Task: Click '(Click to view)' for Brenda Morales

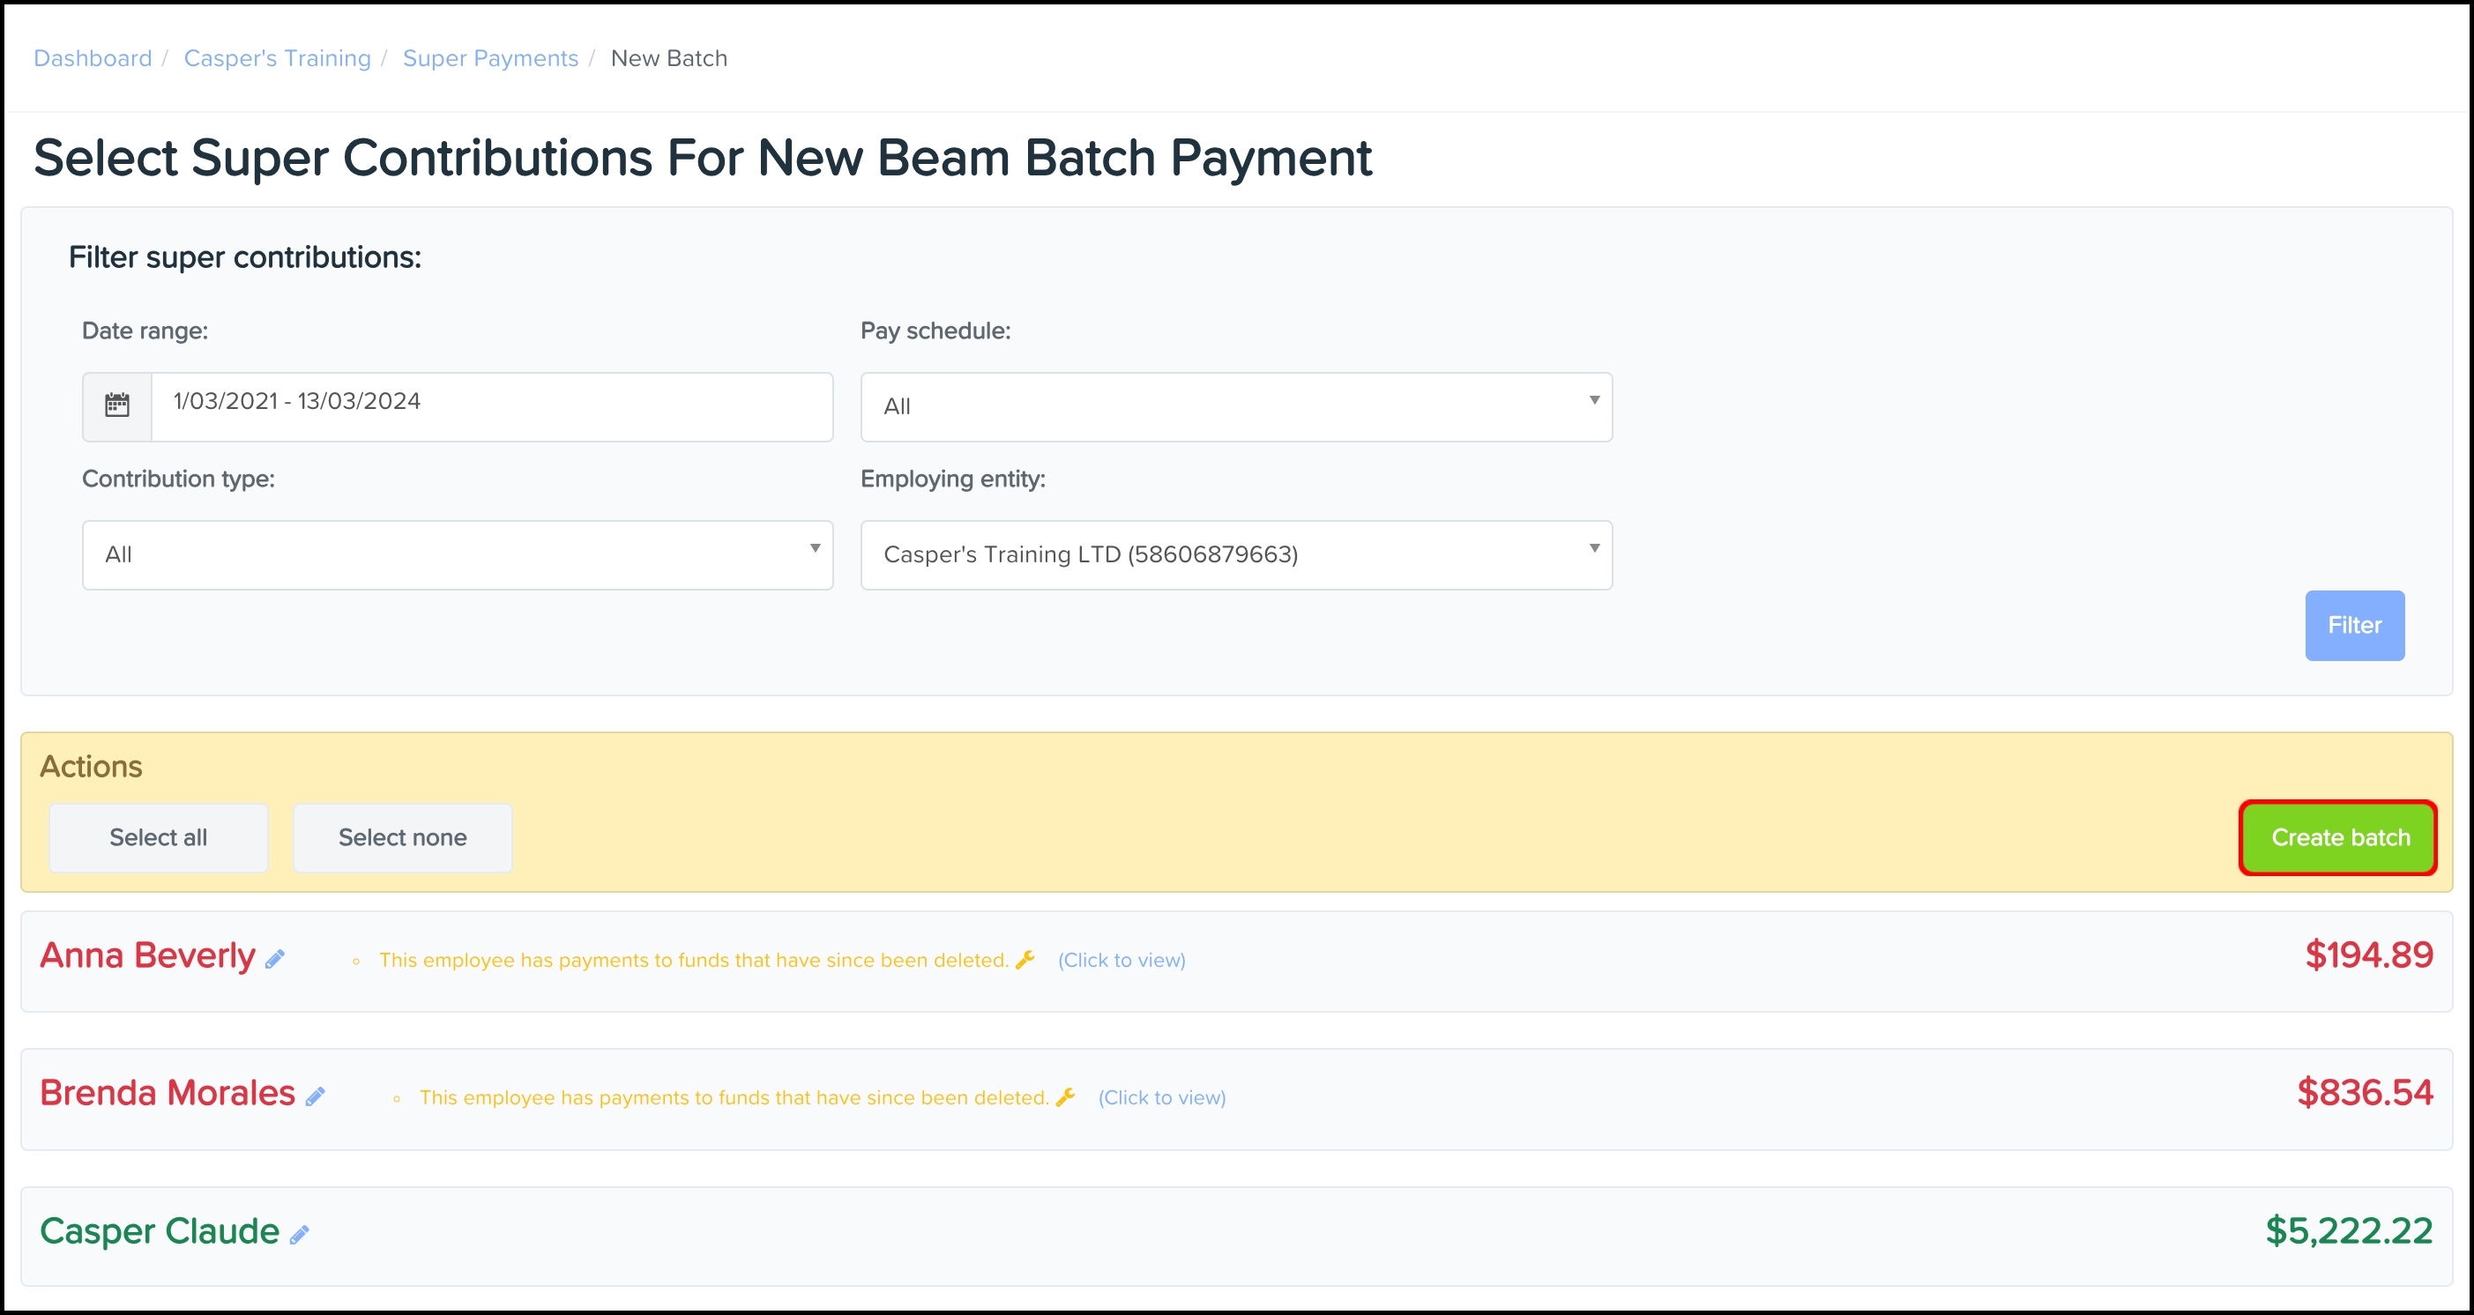Action: tap(1161, 1097)
